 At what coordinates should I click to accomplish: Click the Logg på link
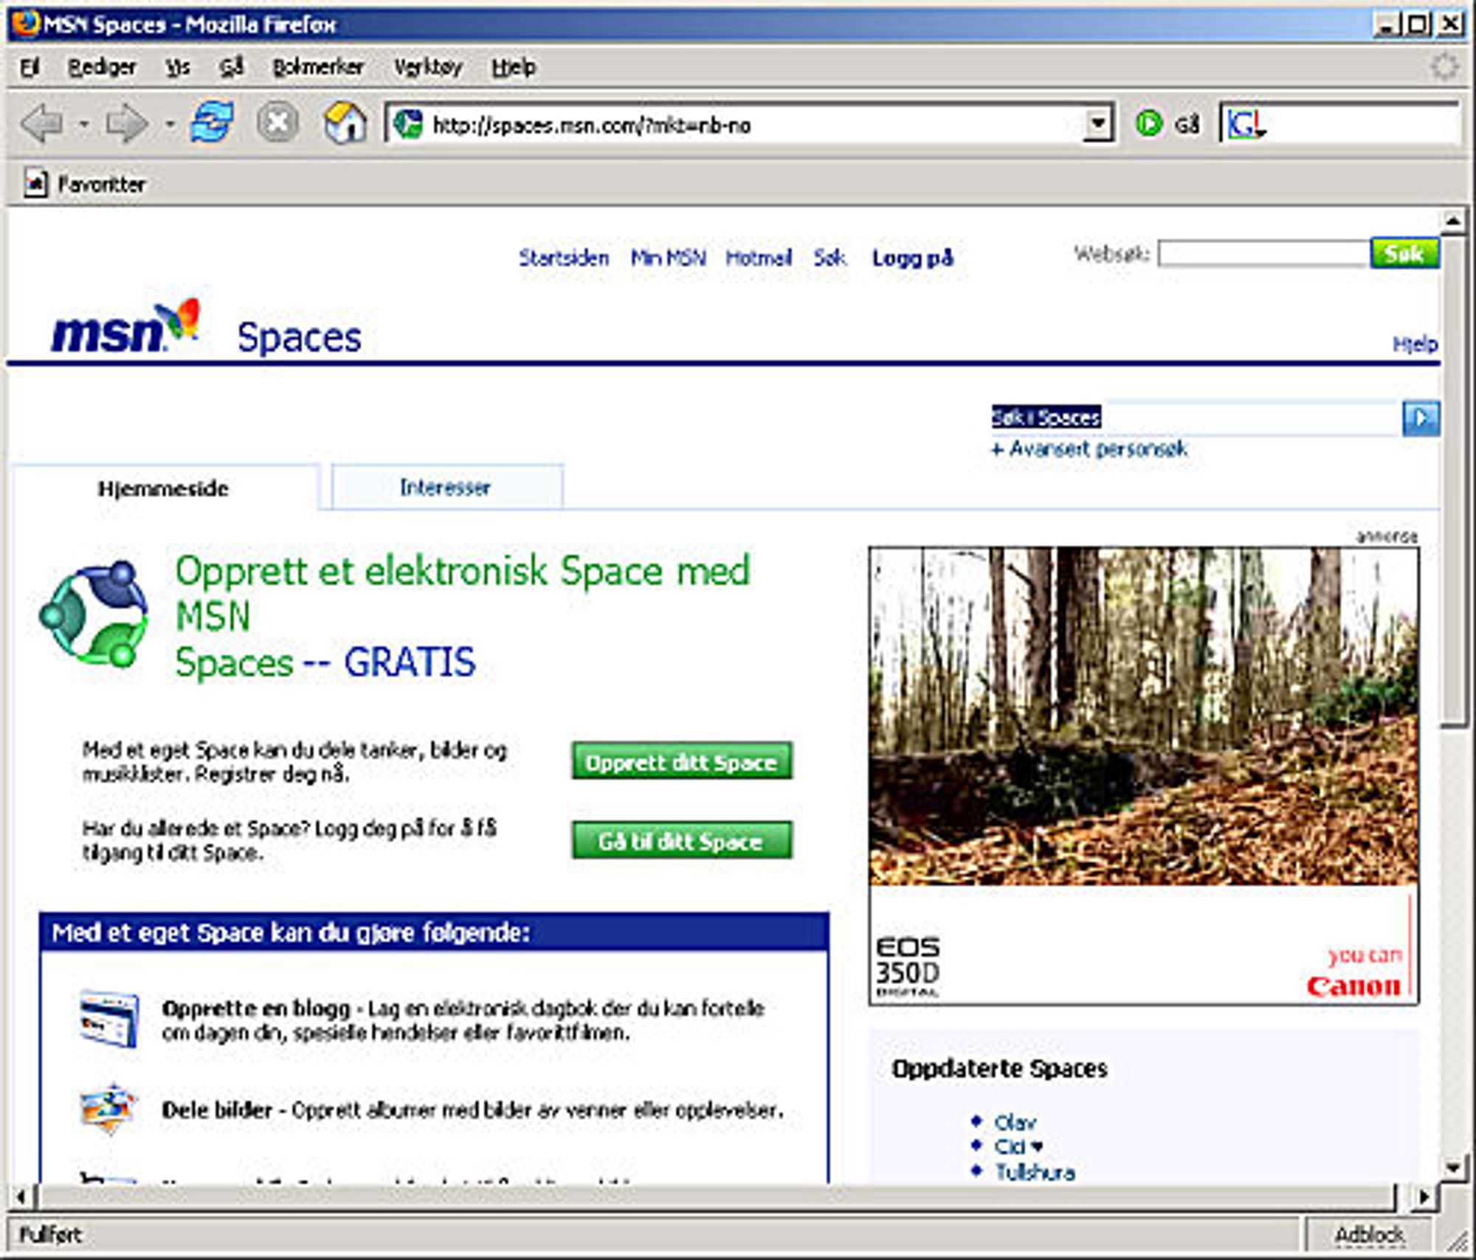click(913, 257)
